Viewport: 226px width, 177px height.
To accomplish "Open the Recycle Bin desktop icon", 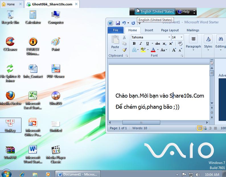I will pos(10,17).
